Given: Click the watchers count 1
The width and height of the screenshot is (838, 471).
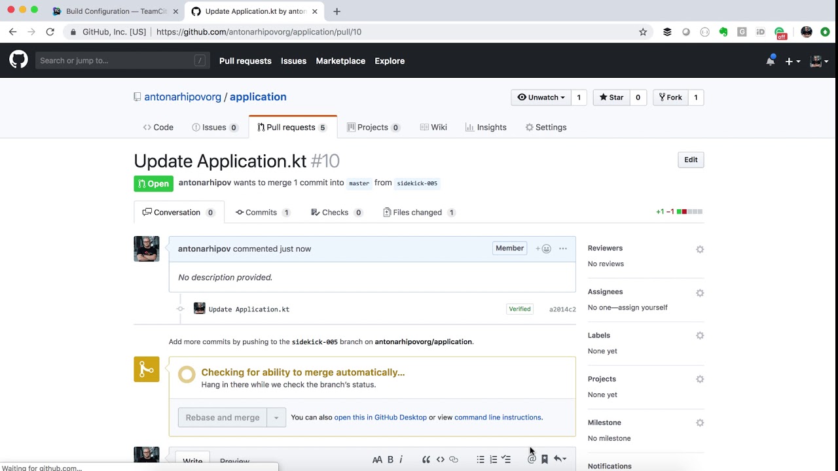Looking at the screenshot, I should point(579,97).
